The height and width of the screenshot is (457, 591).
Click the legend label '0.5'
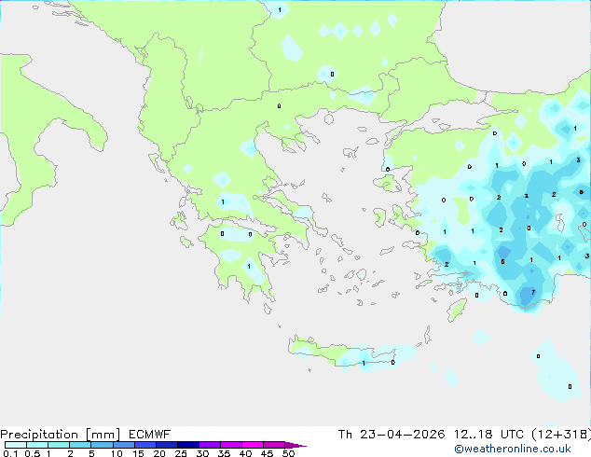[x=32, y=453]
